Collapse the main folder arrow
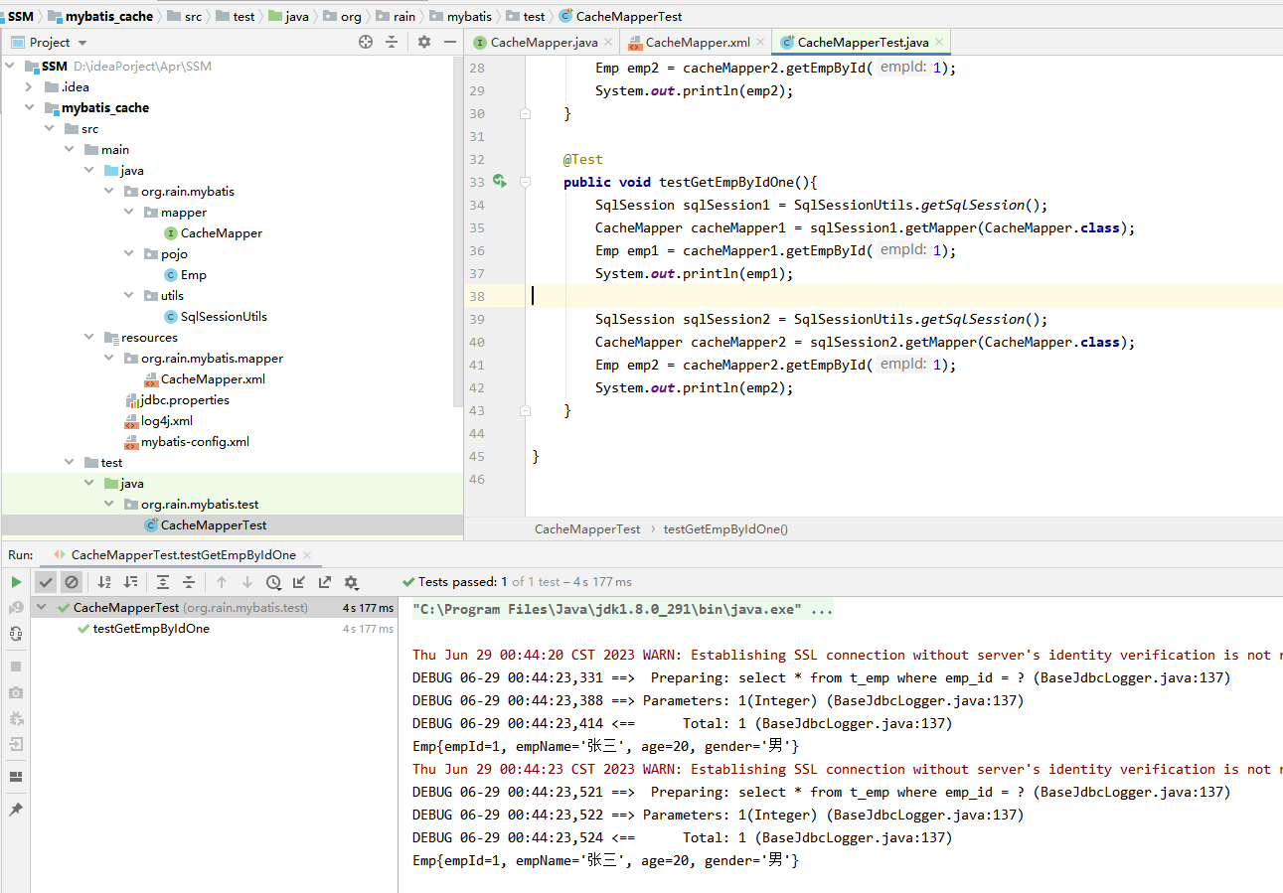The width and height of the screenshot is (1283, 893). coord(70,150)
